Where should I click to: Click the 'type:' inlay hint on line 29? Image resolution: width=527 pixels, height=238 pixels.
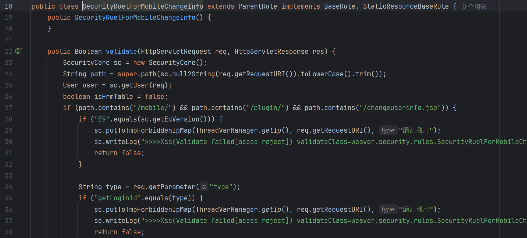pyautogui.click(x=388, y=130)
